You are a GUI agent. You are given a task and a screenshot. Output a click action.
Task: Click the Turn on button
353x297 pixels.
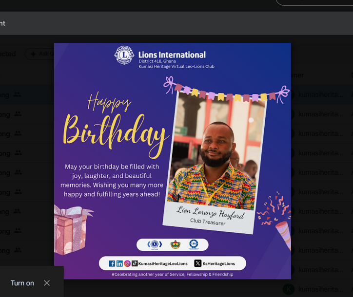[22, 283]
